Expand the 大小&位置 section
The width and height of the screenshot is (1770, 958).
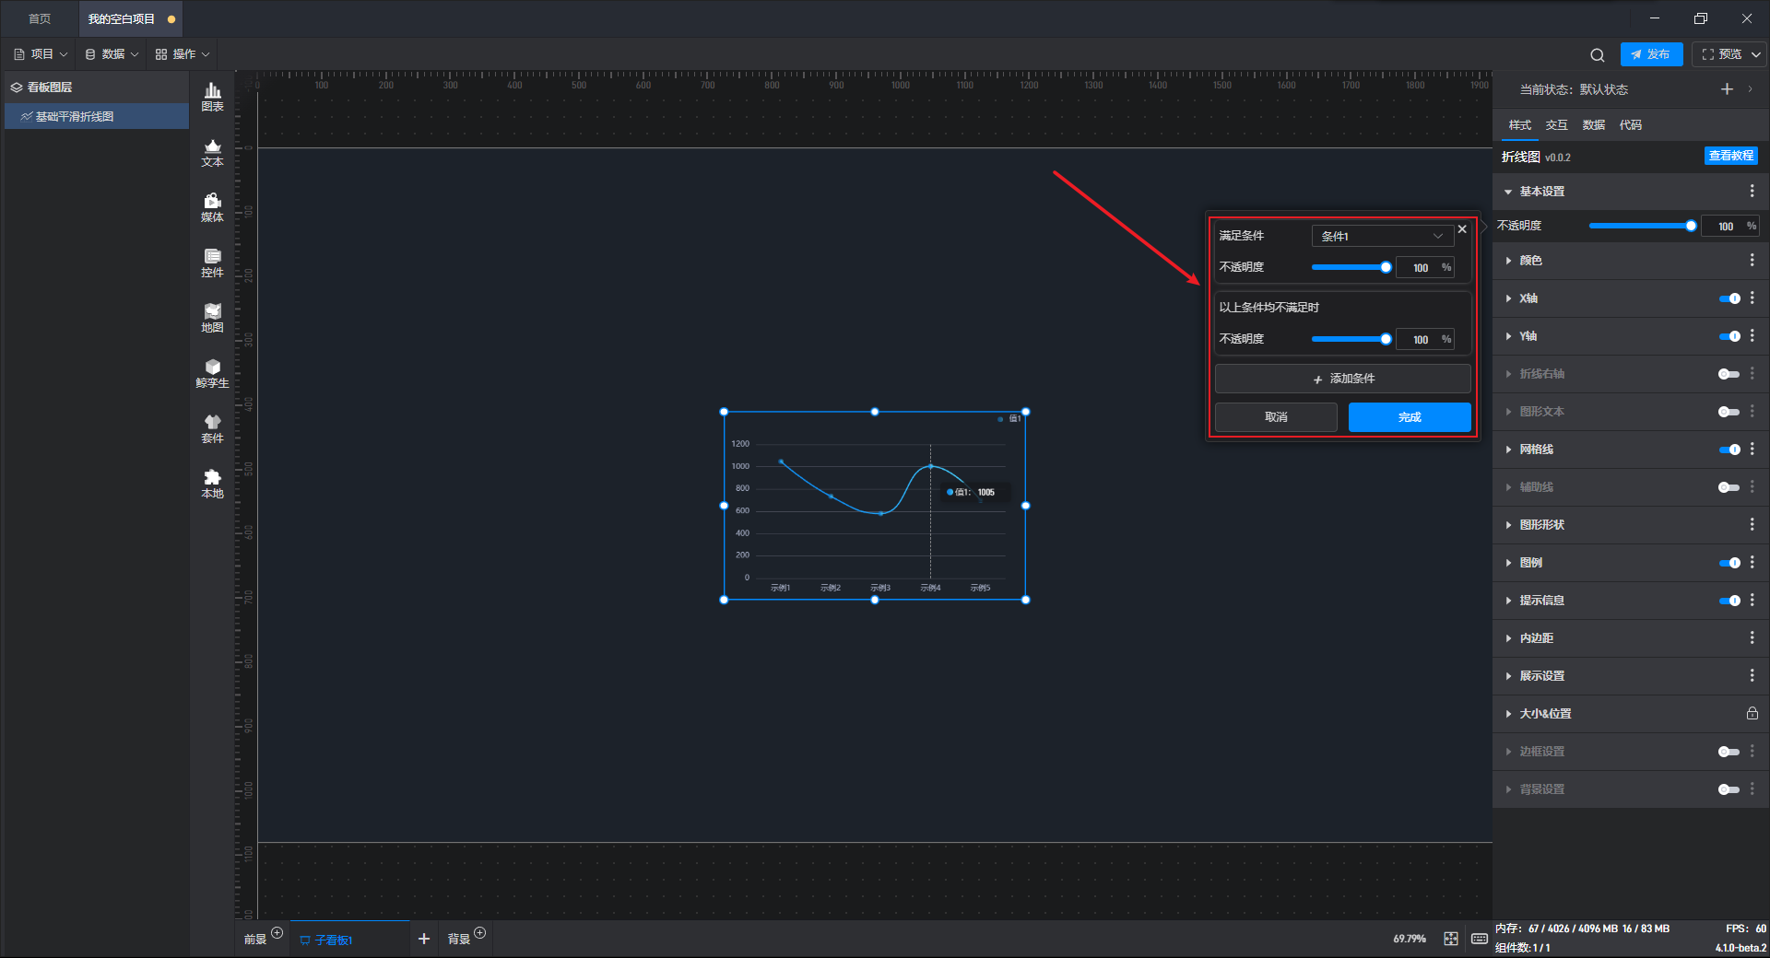click(1508, 714)
